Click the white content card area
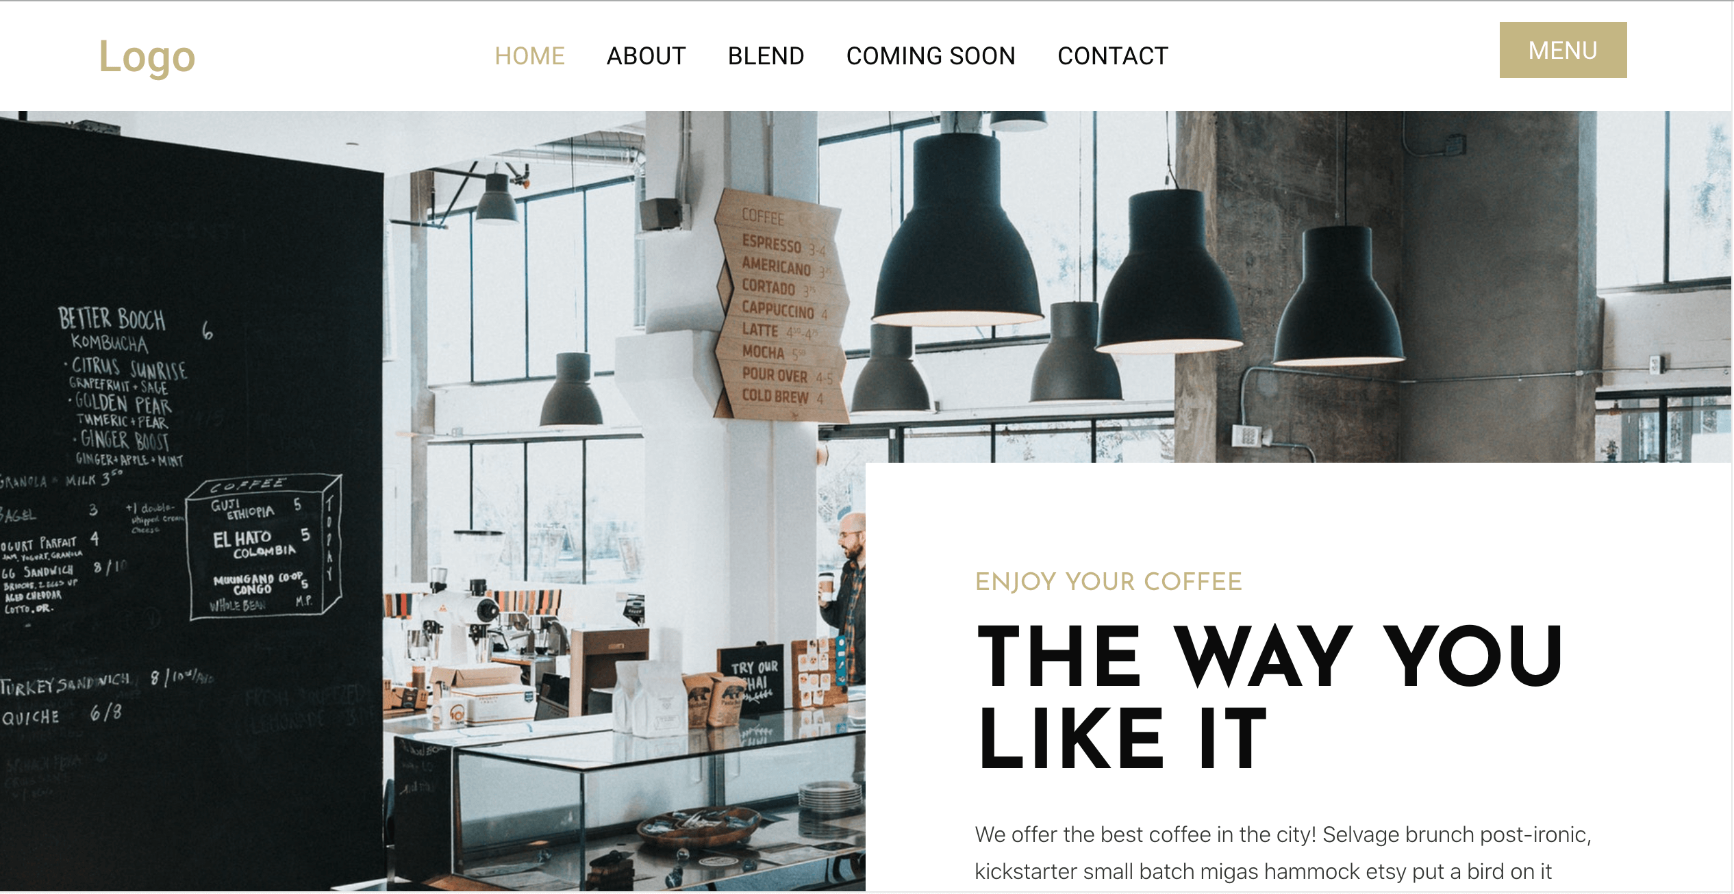The width and height of the screenshot is (1734, 894). click(1298, 677)
